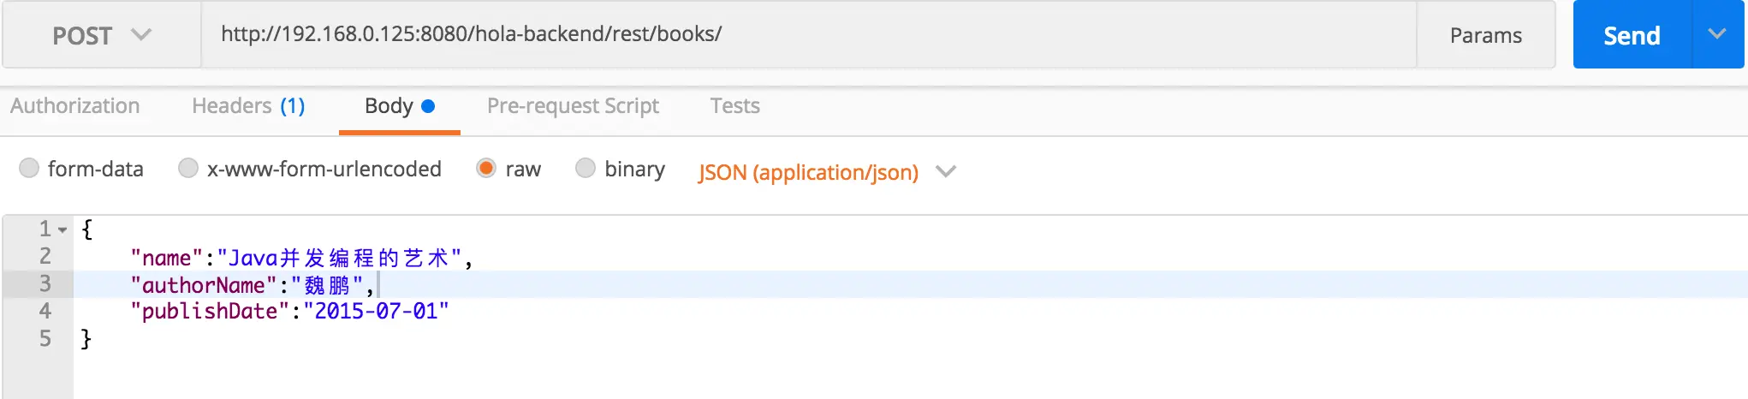Click the request URL field
The height and width of the screenshot is (399, 1748).
[x=805, y=34]
